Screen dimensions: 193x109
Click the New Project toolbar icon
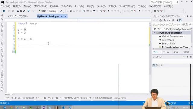click(13, 11)
